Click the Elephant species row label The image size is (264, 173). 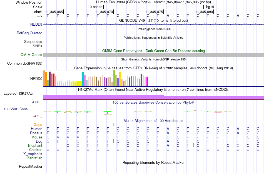(x=35, y=145)
